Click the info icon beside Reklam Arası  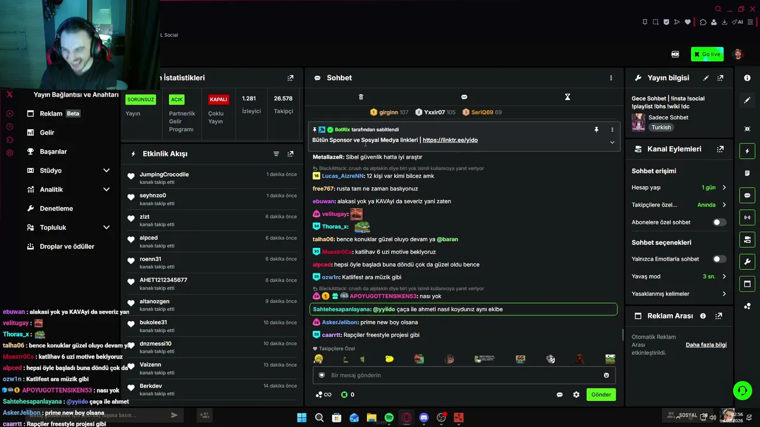703,316
